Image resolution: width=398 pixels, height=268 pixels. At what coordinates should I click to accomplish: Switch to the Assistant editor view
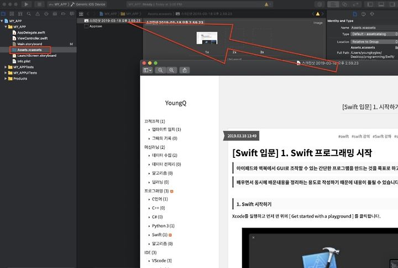pos(344,4)
